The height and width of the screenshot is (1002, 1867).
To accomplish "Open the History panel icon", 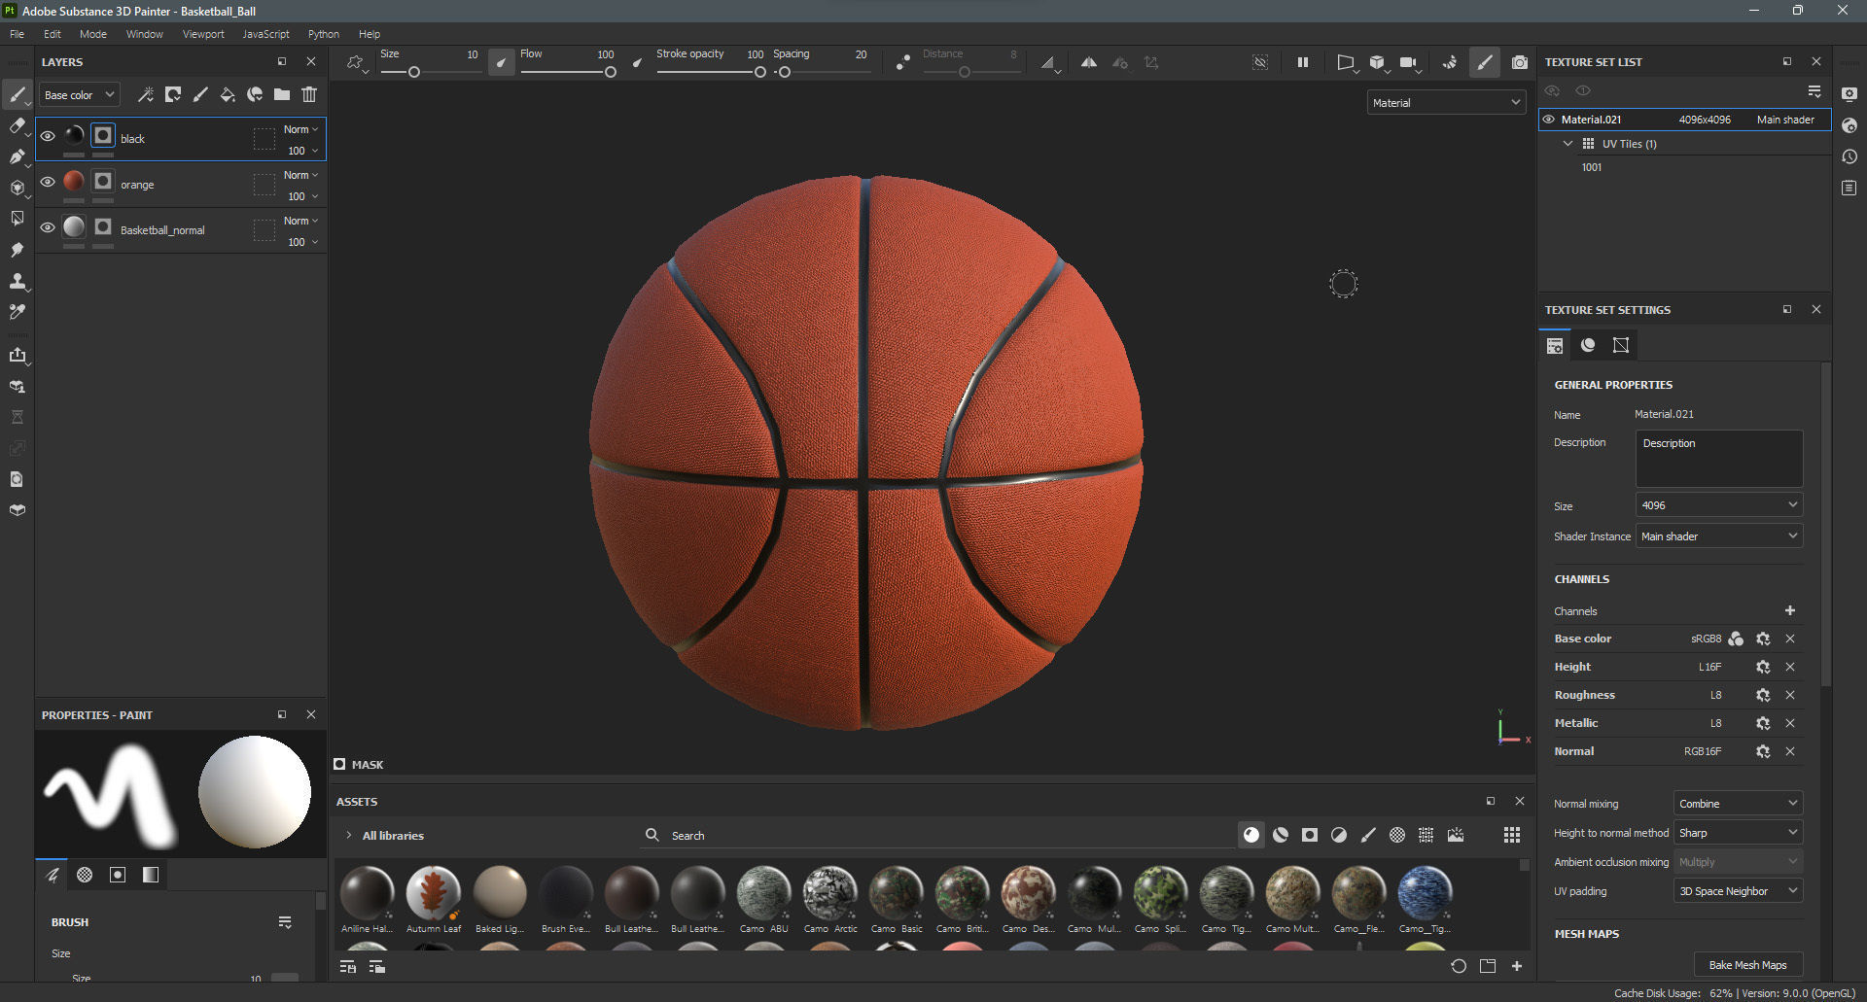I will pyautogui.click(x=1849, y=156).
